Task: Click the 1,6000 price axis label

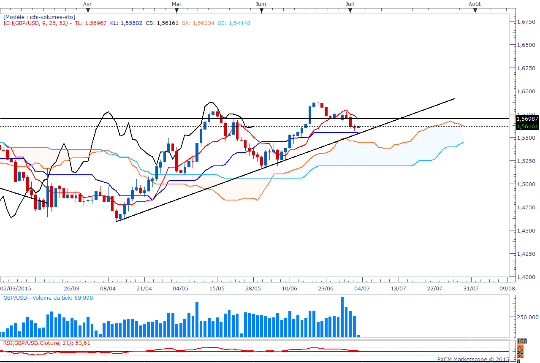Action: (x=527, y=91)
